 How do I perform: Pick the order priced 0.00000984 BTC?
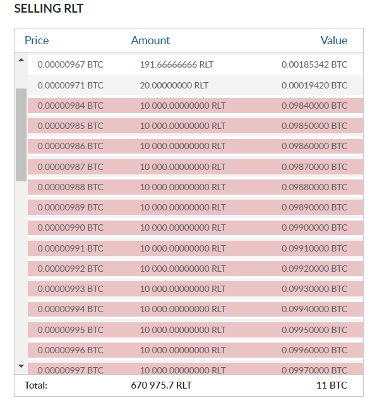click(x=195, y=106)
